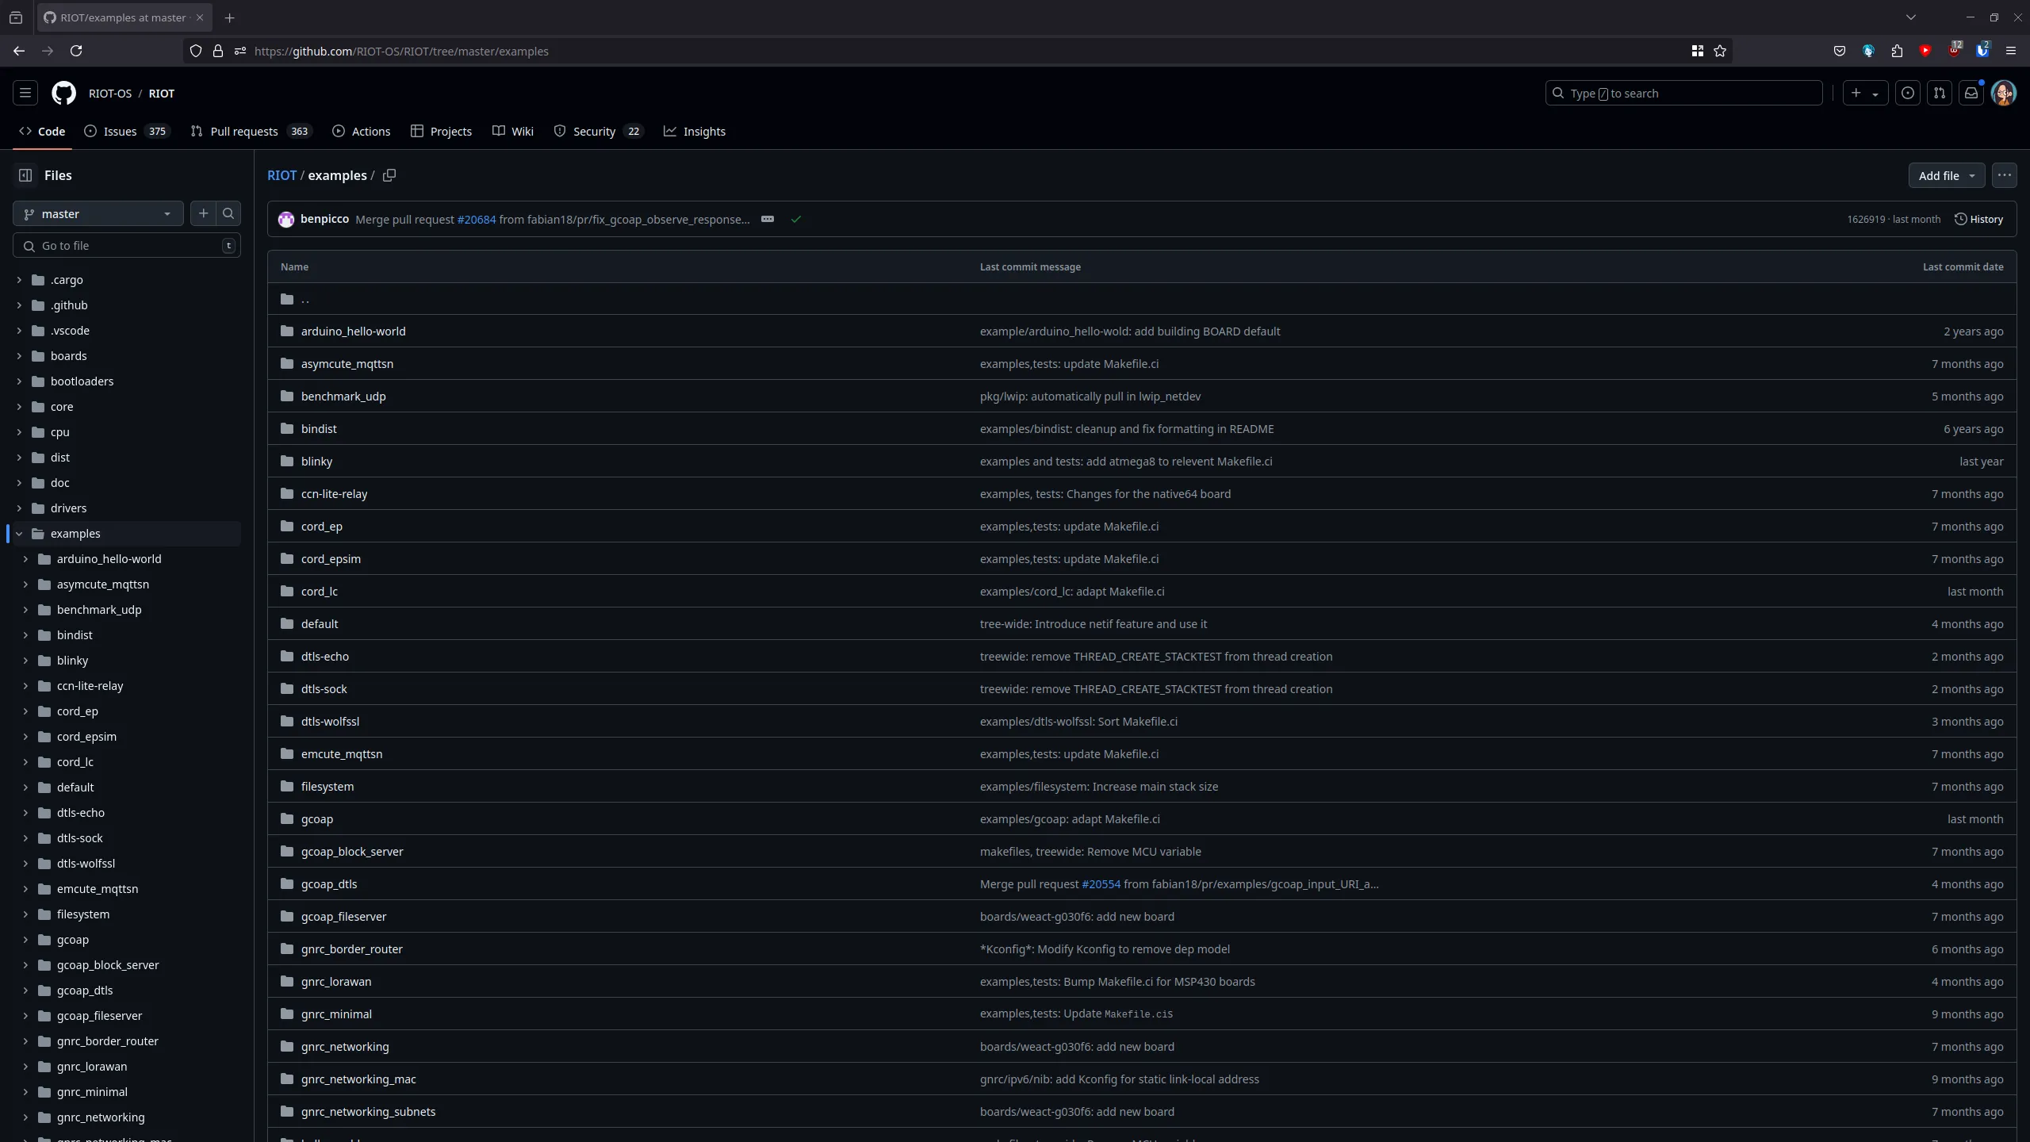Open pull request #20684 link
Image resolution: width=2030 pixels, height=1142 pixels.
pos(477,220)
